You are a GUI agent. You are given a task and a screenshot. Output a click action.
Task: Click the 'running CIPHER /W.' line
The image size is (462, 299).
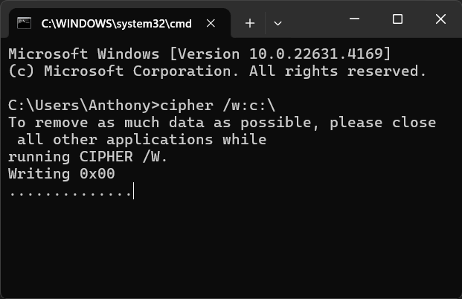[x=88, y=157]
